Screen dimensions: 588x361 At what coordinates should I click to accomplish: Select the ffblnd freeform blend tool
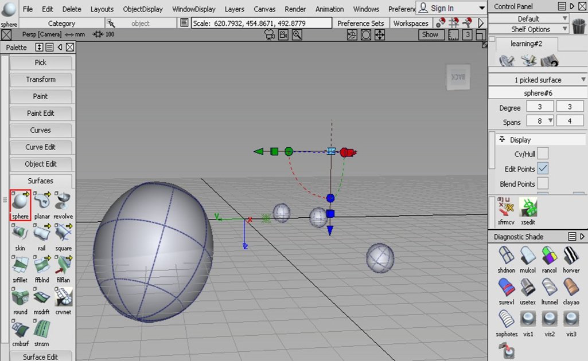pos(42,269)
